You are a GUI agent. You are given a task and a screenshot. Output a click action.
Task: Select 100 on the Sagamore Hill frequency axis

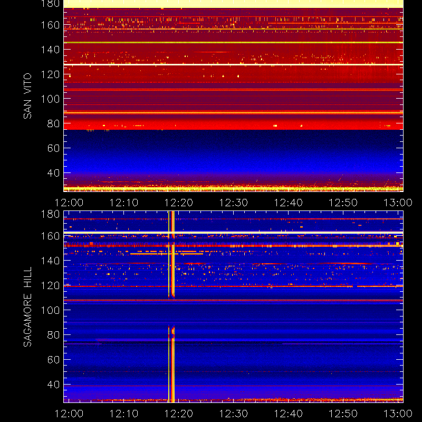point(50,310)
